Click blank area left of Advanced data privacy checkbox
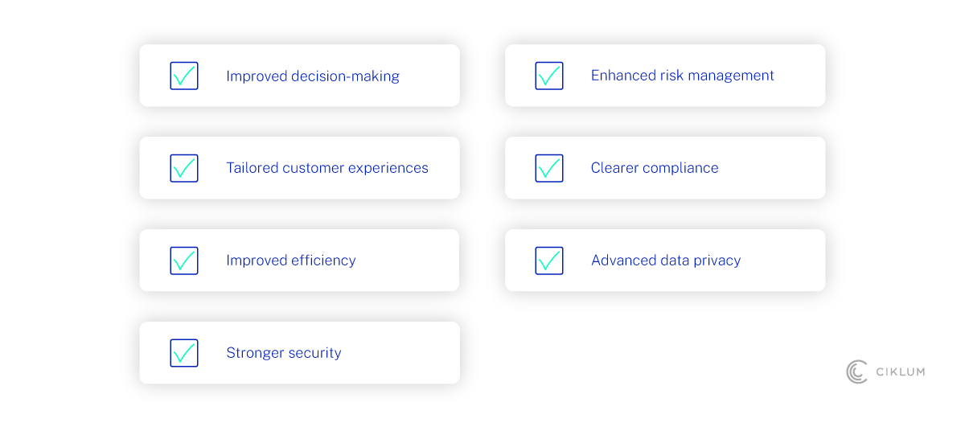The height and width of the screenshot is (427, 965). click(519, 261)
